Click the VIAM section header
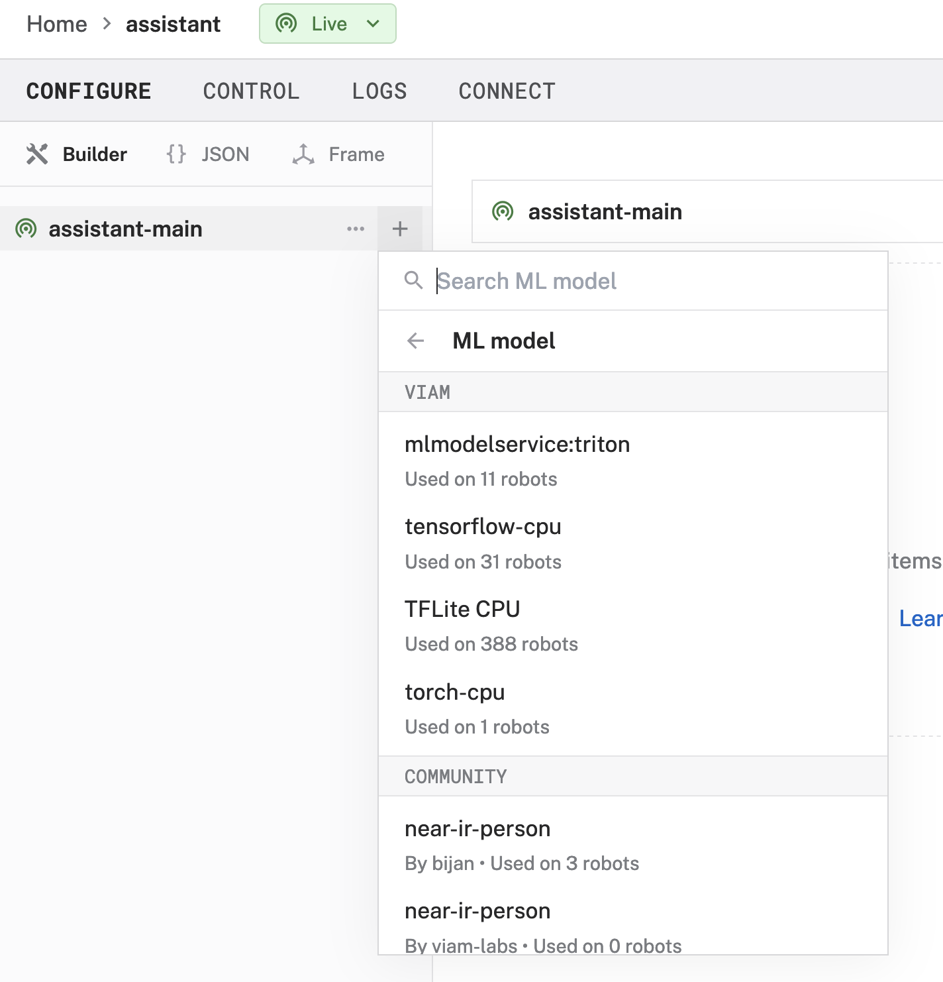 [x=633, y=392]
